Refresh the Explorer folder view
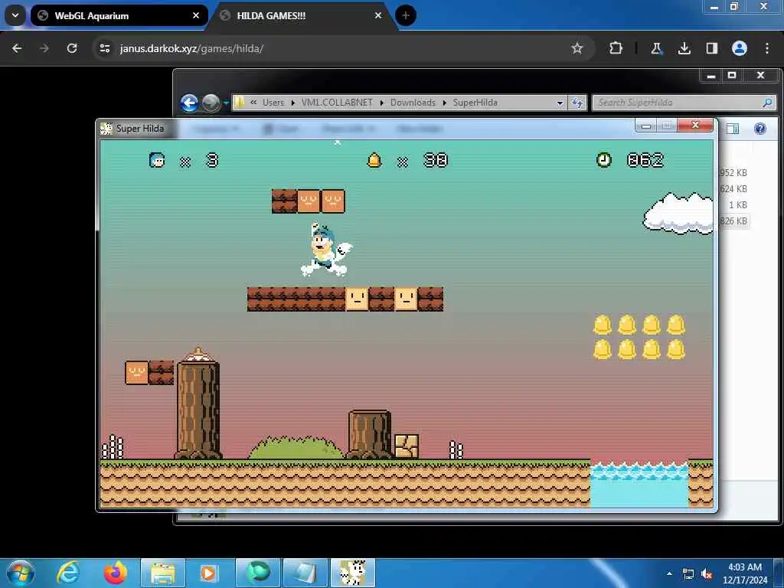The height and width of the screenshot is (588, 784). point(577,103)
